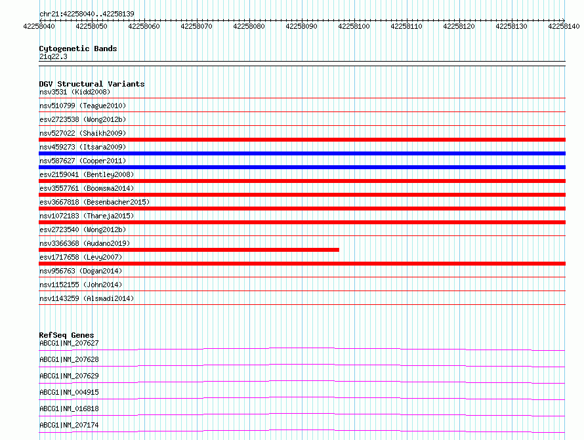The width and height of the screenshot is (584, 440).
Task: Click the nsv1152155 (John2014) label
Action: [81, 285]
